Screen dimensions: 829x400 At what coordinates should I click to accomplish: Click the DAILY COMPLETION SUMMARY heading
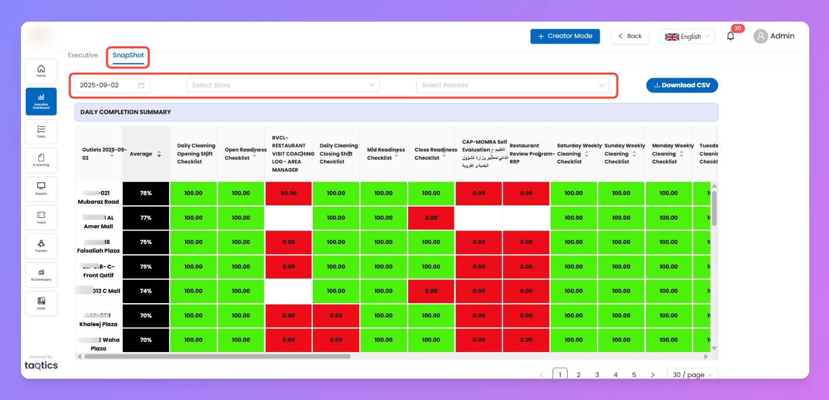tap(126, 112)
